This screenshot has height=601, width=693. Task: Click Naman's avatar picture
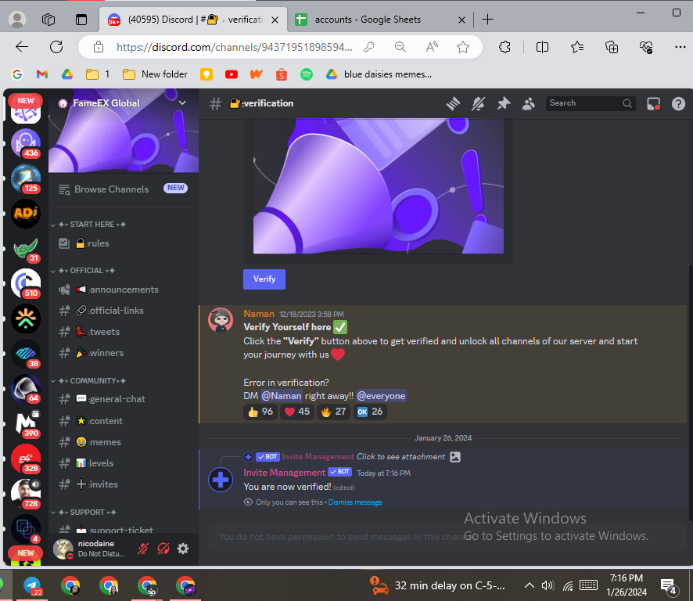tap(221, 320)
